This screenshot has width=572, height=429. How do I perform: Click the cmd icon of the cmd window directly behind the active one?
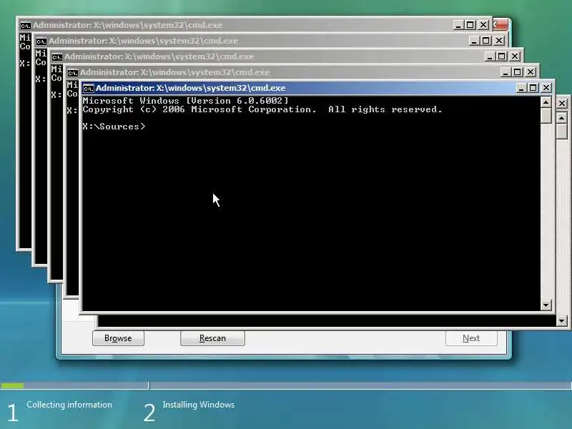point(72,73)
